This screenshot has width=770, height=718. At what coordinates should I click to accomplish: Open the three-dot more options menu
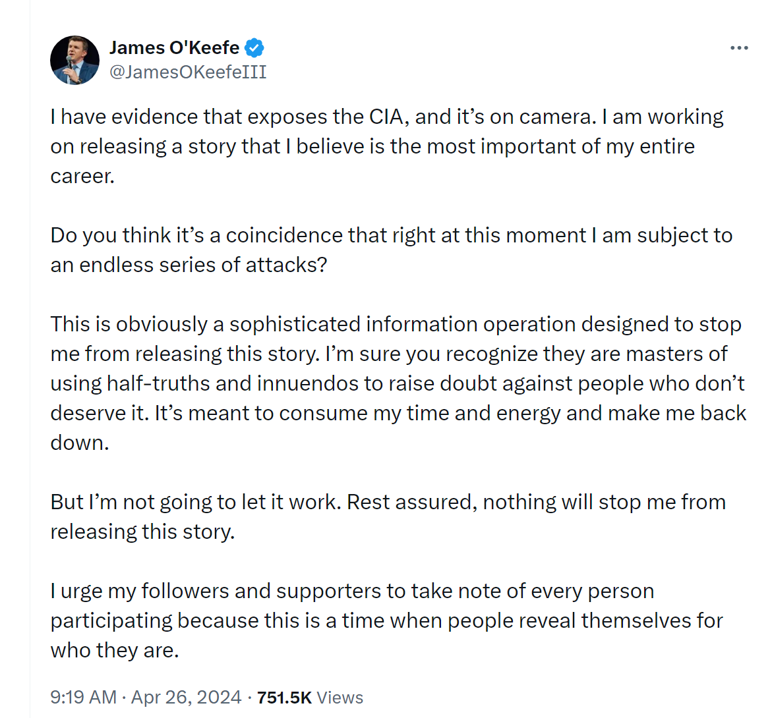coord(739,48)
